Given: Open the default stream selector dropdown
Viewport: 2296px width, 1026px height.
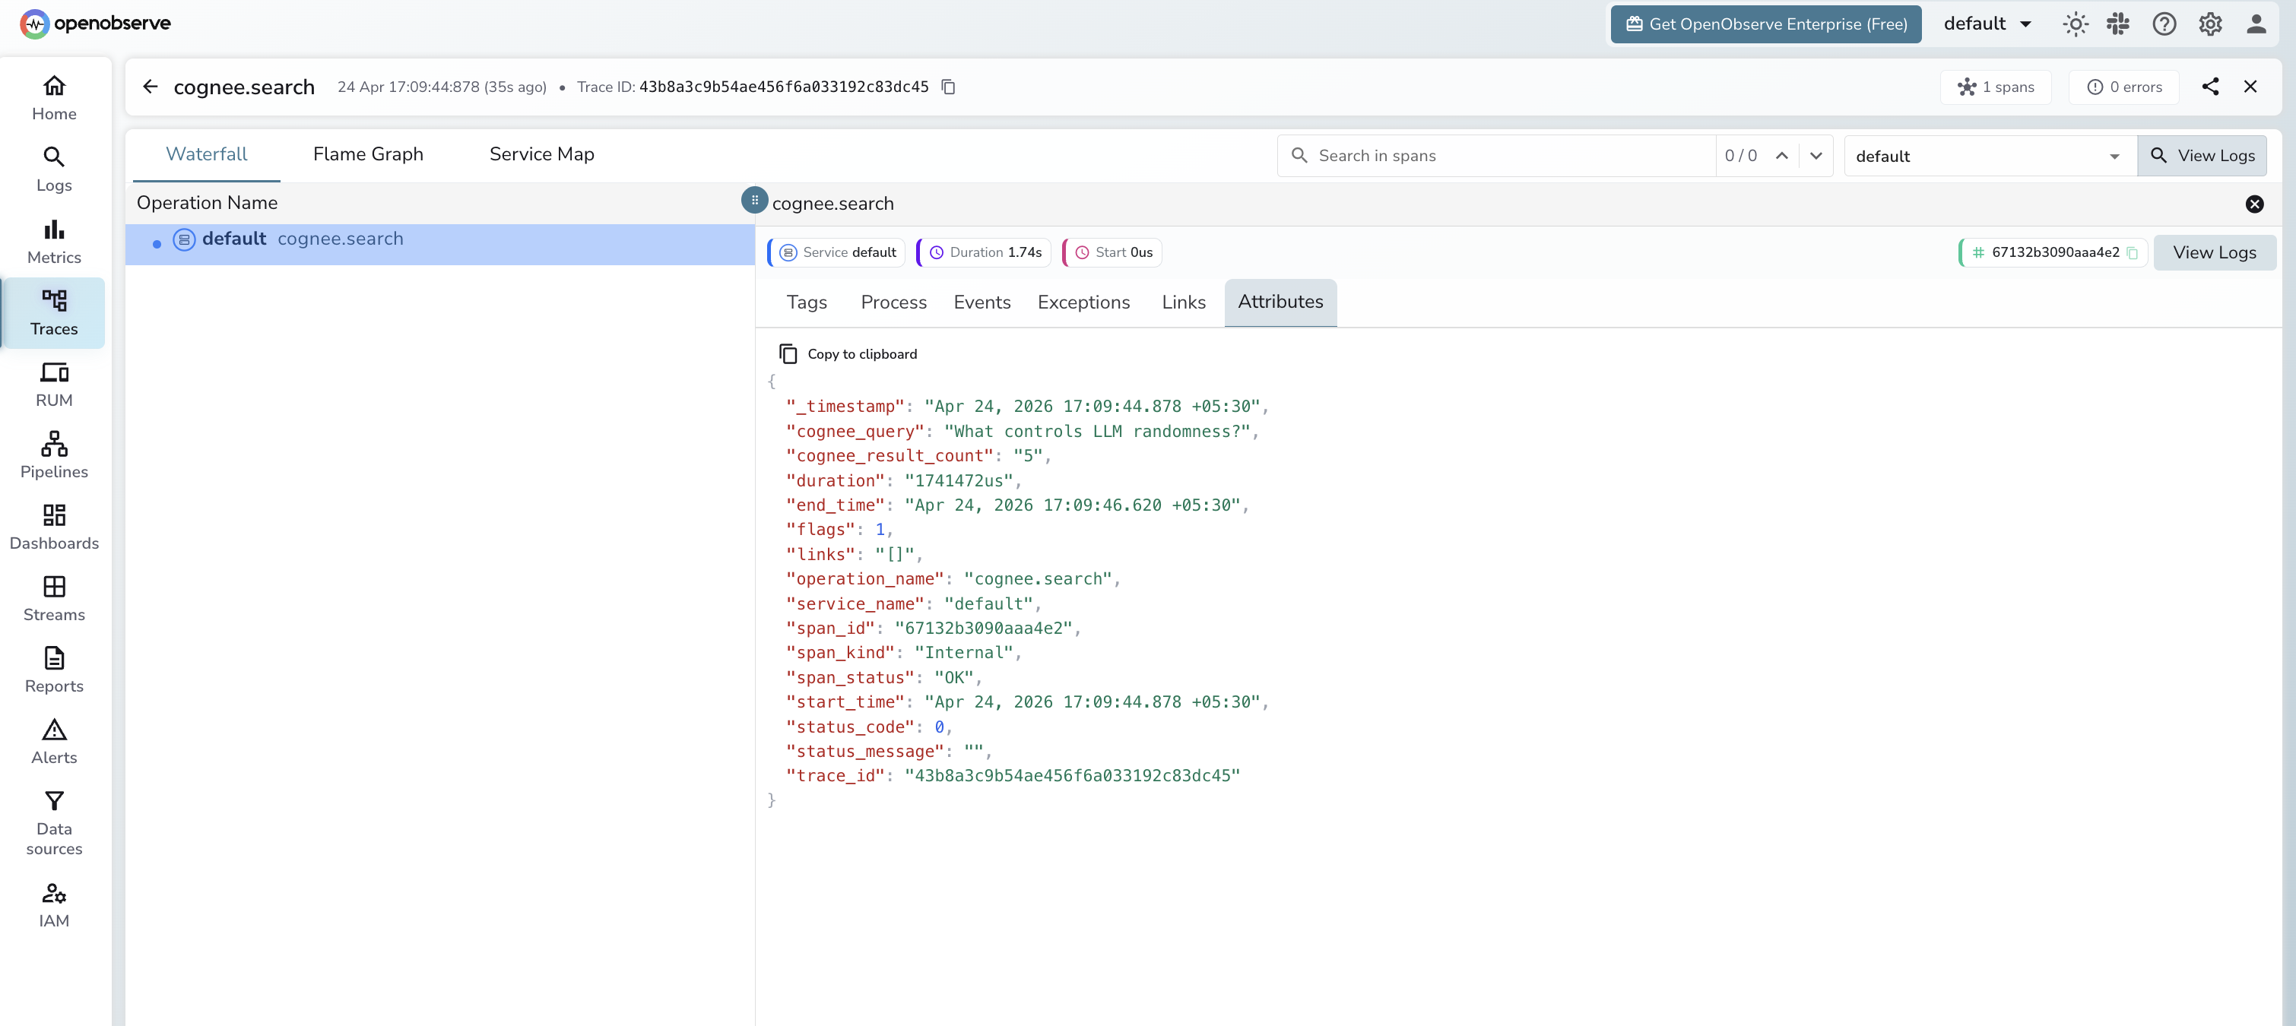Looking at the screenshot, I should tap(1989, 155).
